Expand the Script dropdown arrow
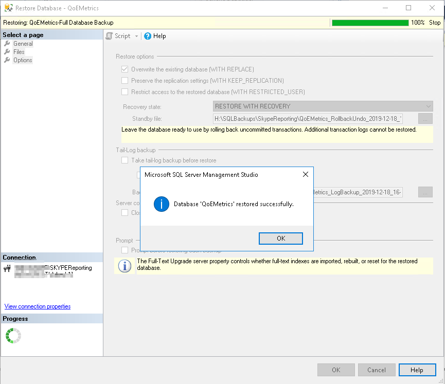Image resolution: width=445 pixels, height=384 pixels. pyautogui.click(x=136, y=36)
